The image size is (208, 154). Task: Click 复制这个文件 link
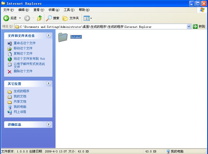[x=23, y=53]
